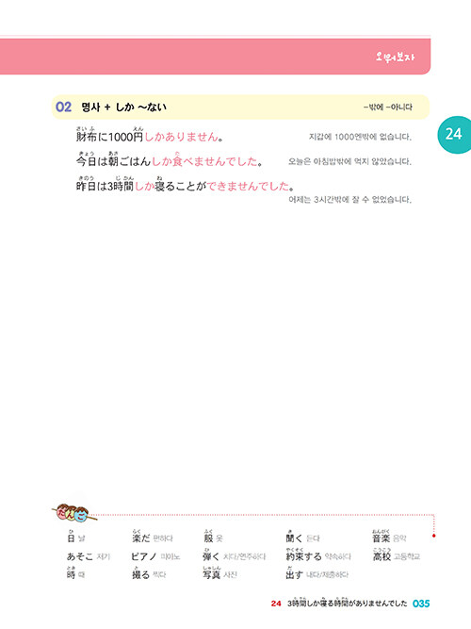Viewport: 471px width, 629px height.
Task: Click the red footer chapter number 24
Action: [276, 604]
